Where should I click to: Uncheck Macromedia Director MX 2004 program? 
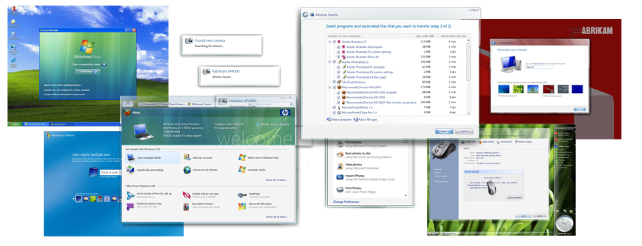[x=338, y=92]
